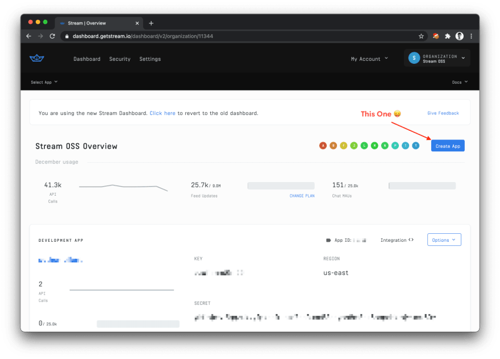This screenshot has height=359, width=500.
Task: Close the Stream Overview tab
Action: 137,23
